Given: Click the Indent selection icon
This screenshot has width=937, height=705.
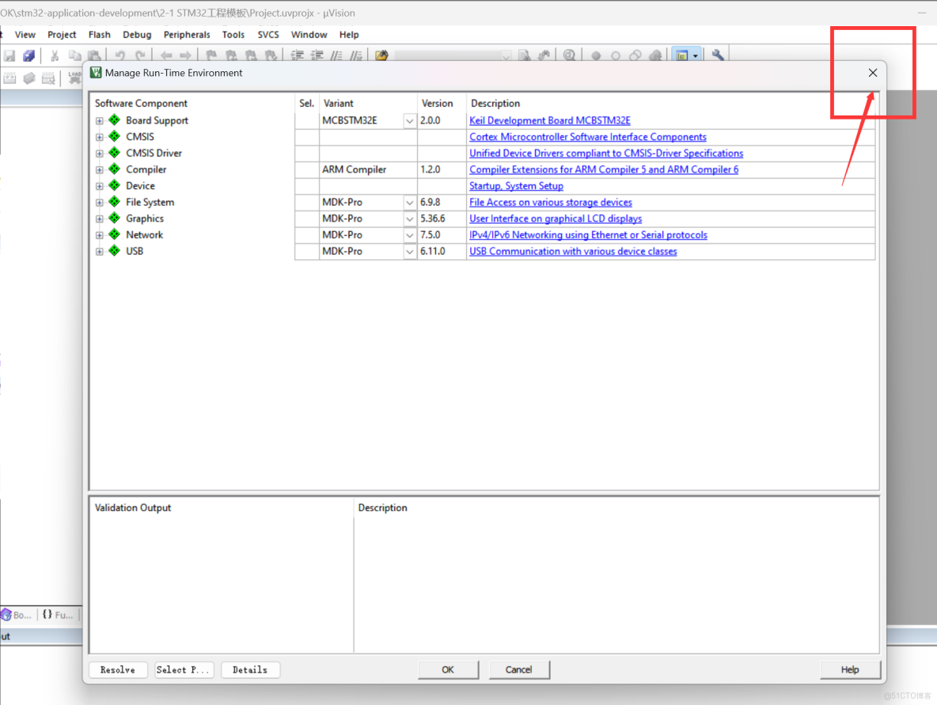Looking at the screenshot, I should point(297,55).
